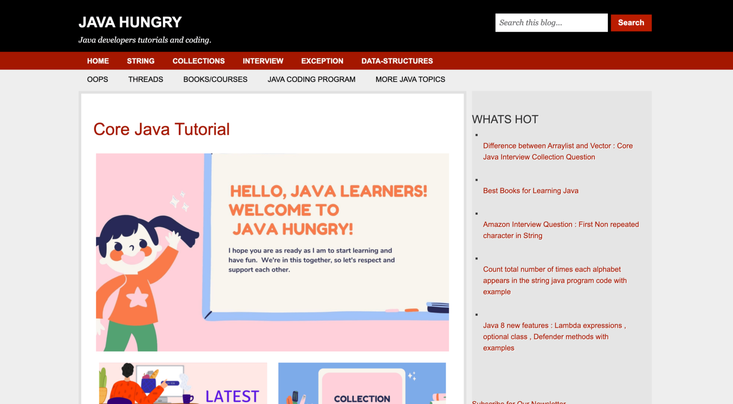Image resolution: width=733 pixels, height=404 pixels.
Task: Open the COLLECTION card thumbnail
Action: [x=362, y=383]
